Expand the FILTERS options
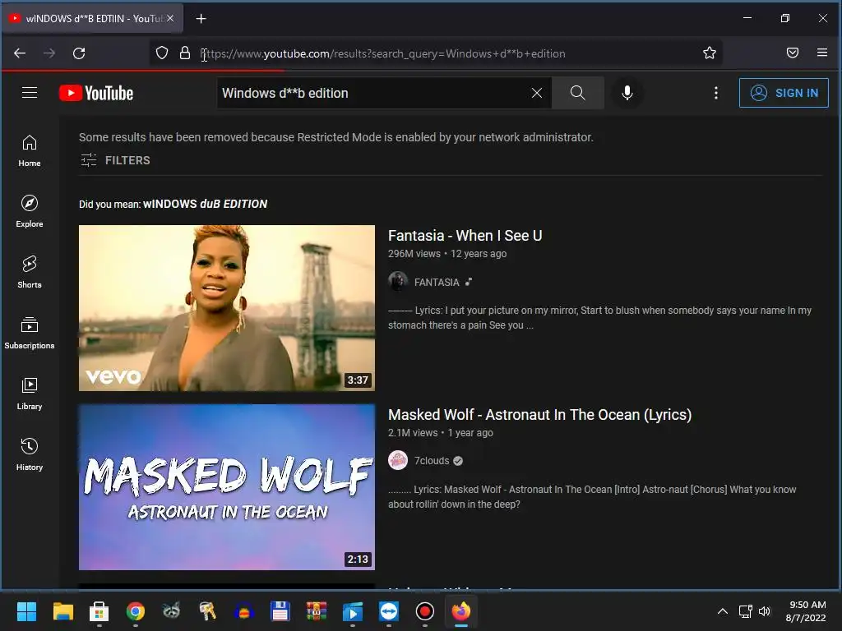This screenshot has height=631, width=842. (115, 160)
